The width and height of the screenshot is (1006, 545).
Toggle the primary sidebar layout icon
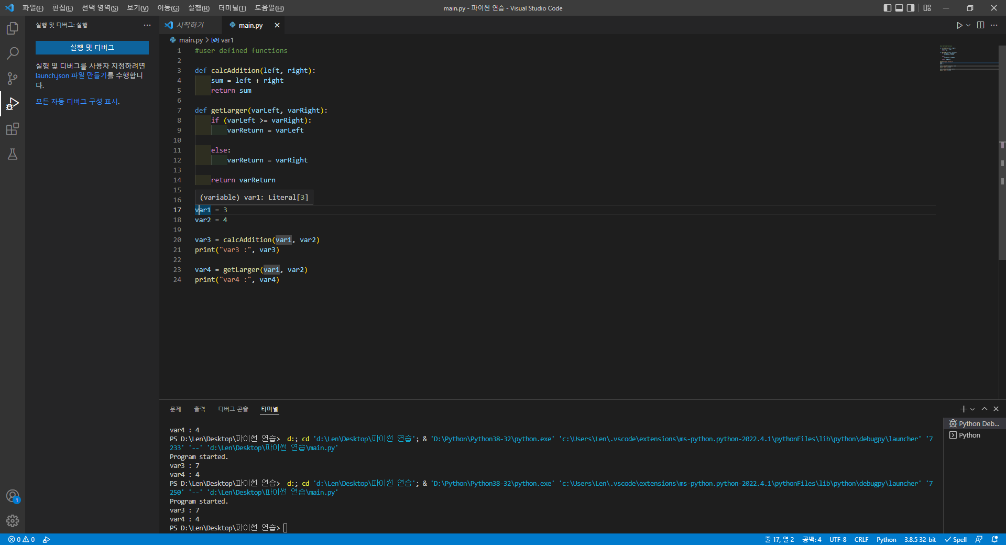pos(887,8)
